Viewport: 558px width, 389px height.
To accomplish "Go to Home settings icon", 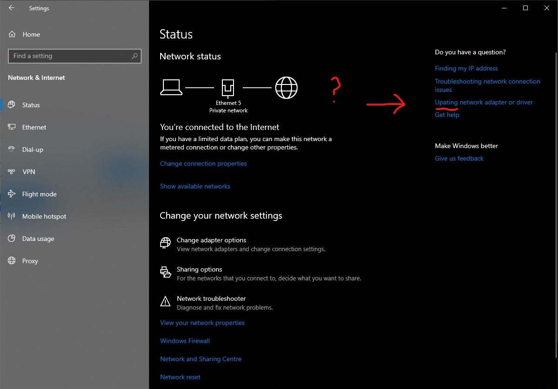I will pyautogui.click(x=12, y=34).
